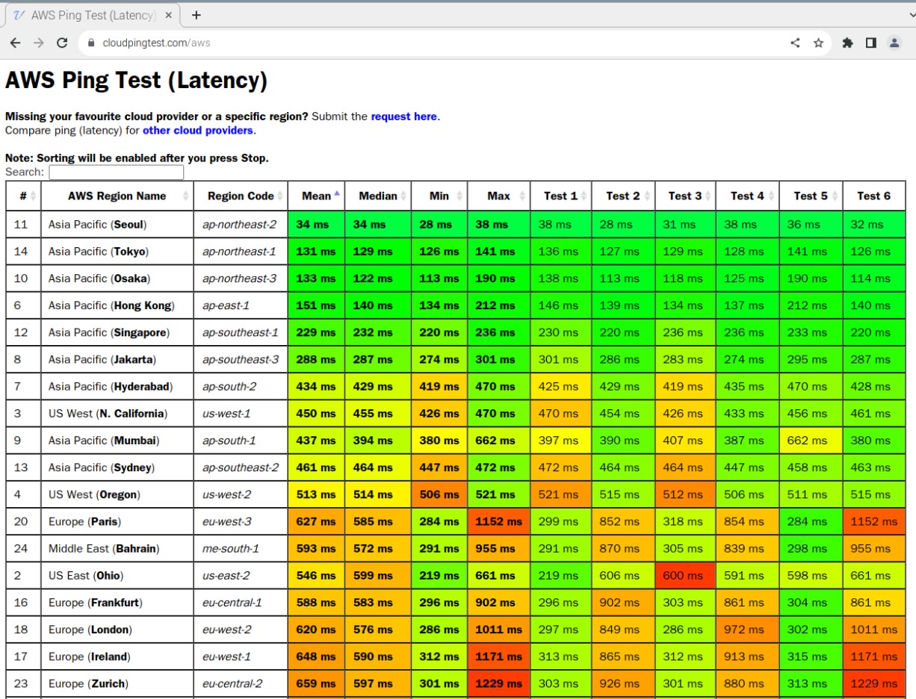Select the Asia Pacific (Mumbai) cell
Image resolution: width=916 pixels, height=699 pixels.
[x=117, y=441]
